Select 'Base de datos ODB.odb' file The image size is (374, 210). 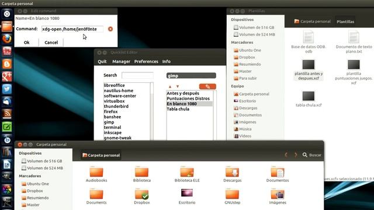click(309, 41)
